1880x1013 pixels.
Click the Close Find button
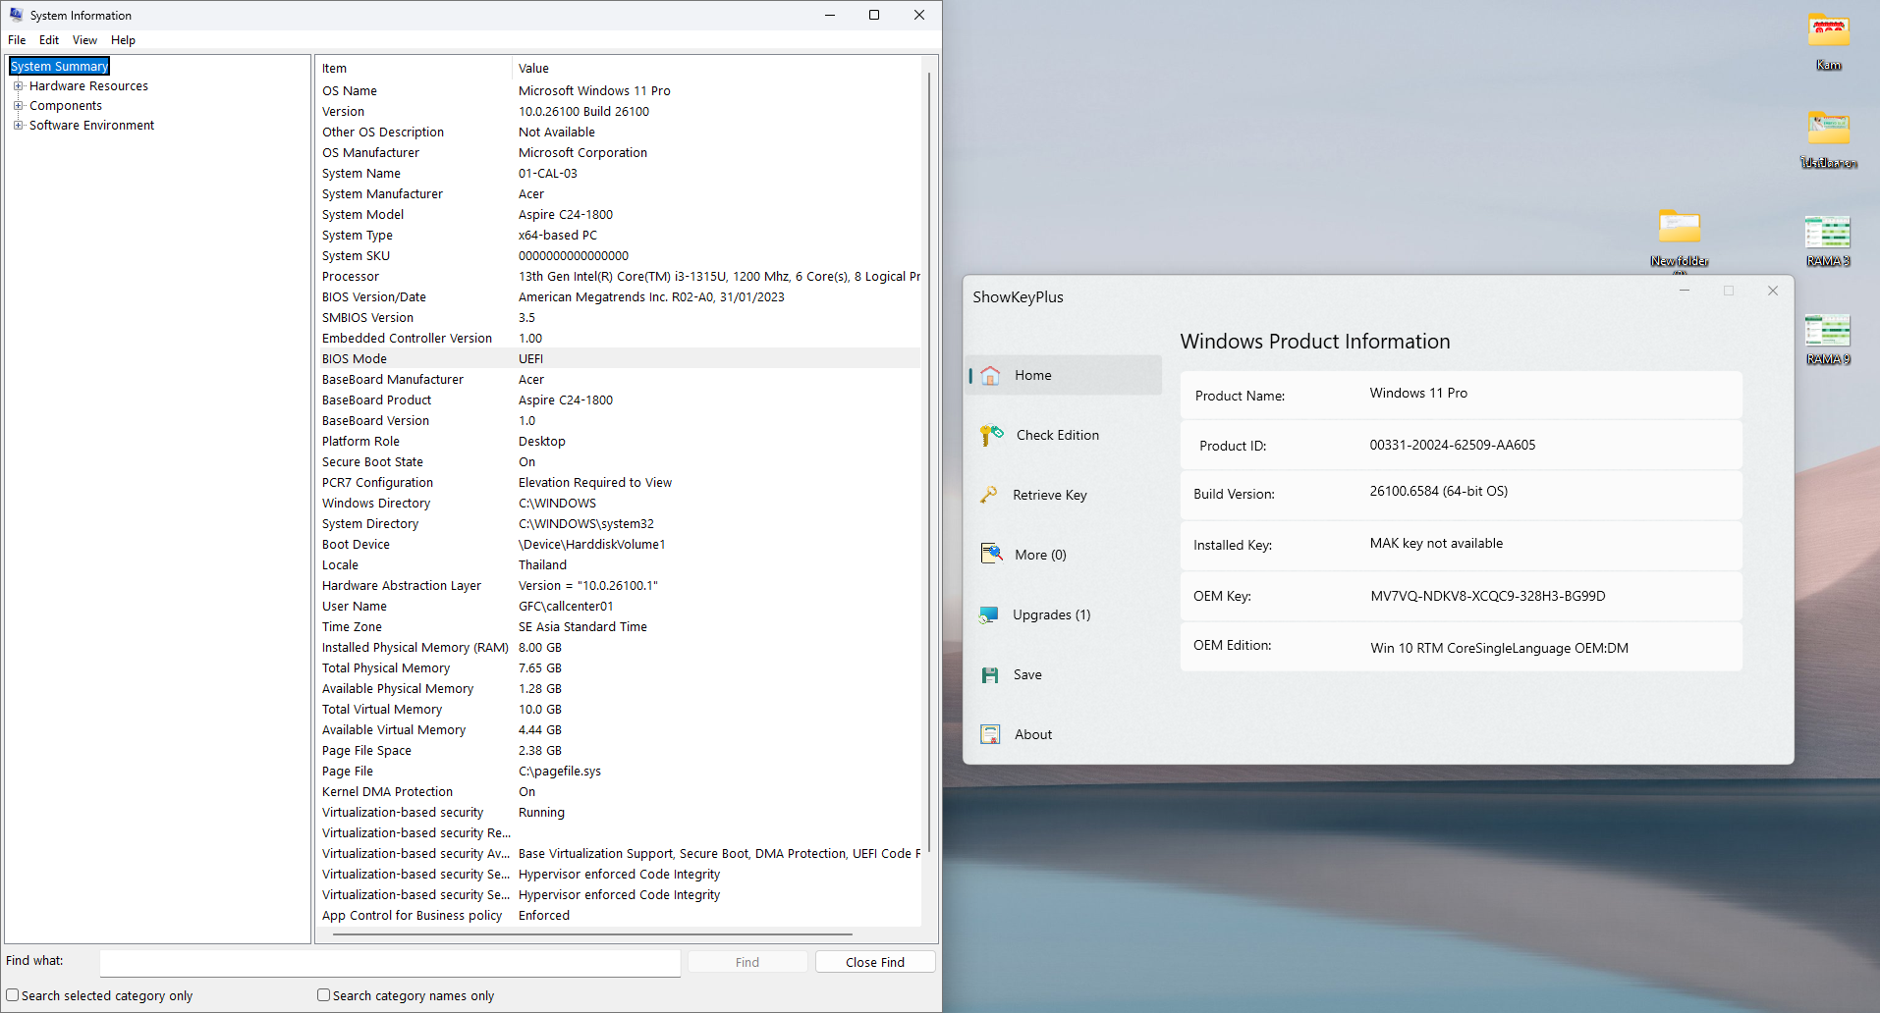point(874,962)
